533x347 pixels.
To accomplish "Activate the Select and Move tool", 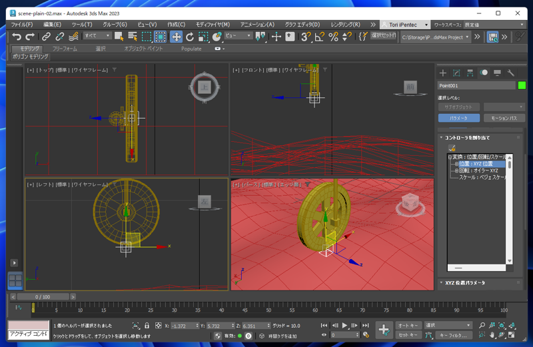I will coord(176,37).
